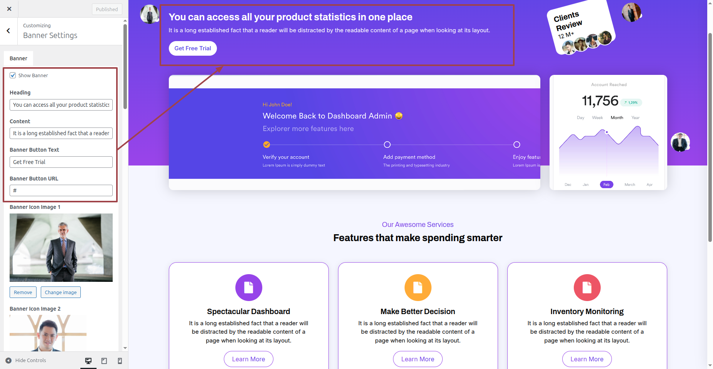The image size is (713, 369).
Task: Close the Customizer with the X icon
Action: point(9,9)
